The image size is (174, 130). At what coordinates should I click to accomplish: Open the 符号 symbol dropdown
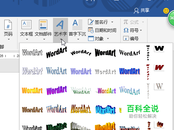(133, 30)
